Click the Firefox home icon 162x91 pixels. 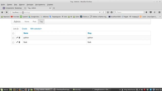[x=2, y=12]
